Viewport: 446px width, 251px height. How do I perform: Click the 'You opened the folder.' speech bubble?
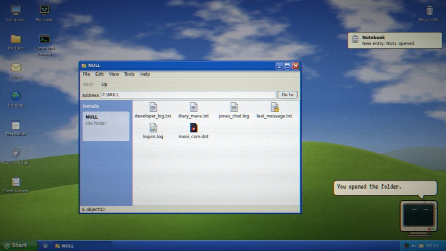point(385,187)
